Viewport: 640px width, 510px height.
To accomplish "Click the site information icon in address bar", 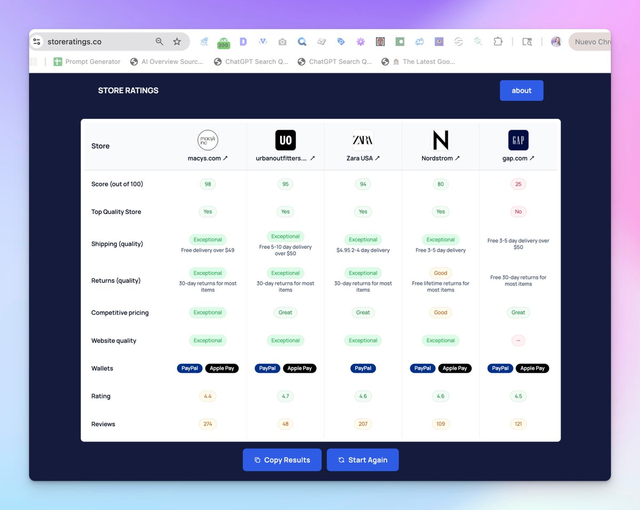I will 37,42.
